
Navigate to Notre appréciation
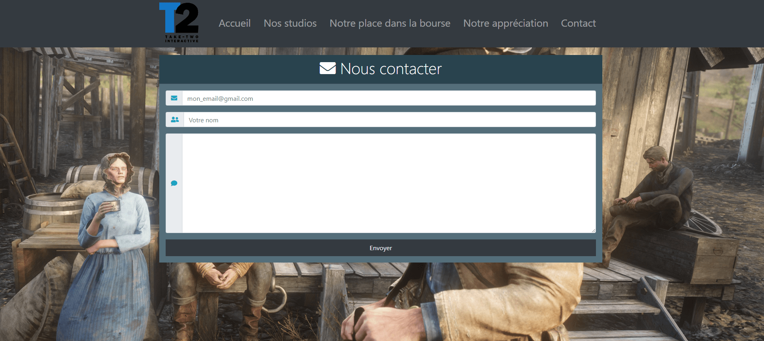coord(506,23)
